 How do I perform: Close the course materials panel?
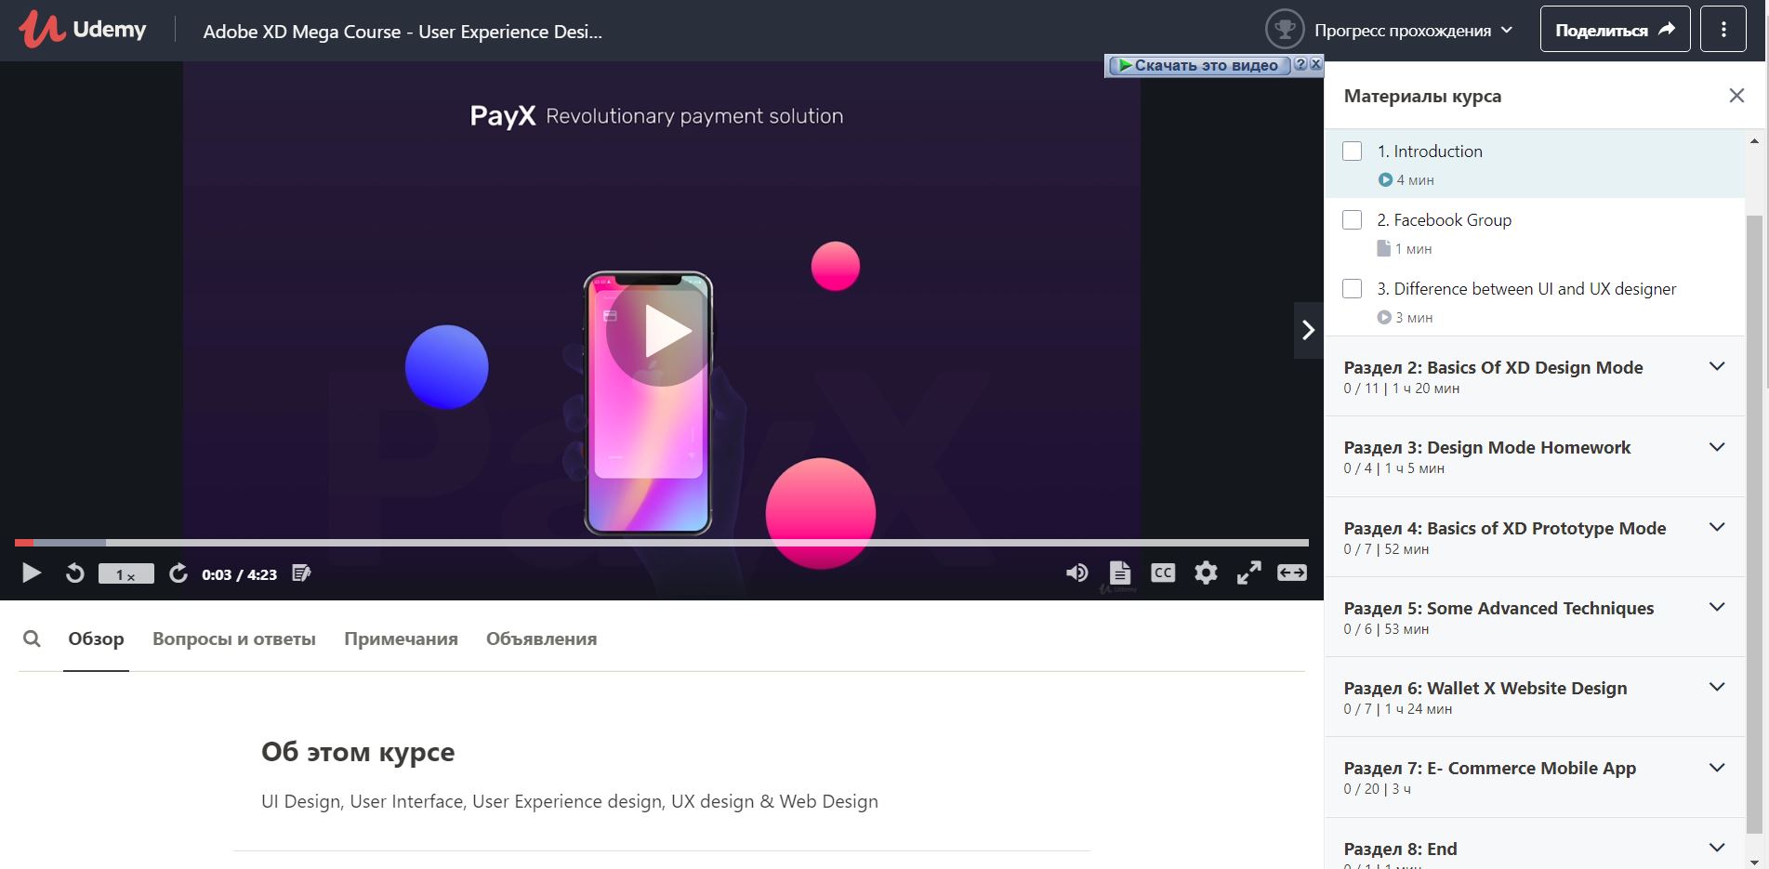(x=1736, y=96)
